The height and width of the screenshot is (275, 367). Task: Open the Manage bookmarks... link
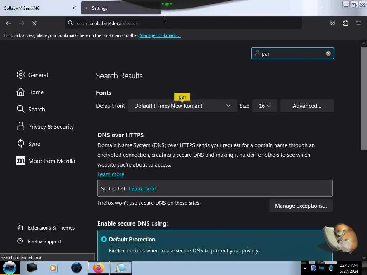click(160, 35)
